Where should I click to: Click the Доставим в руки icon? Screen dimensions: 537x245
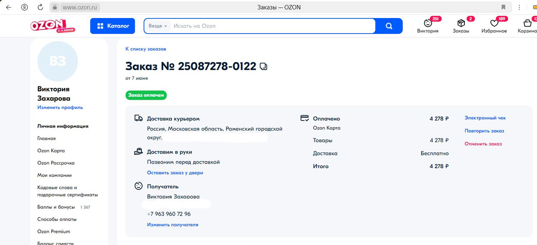[x=138, y=151]
